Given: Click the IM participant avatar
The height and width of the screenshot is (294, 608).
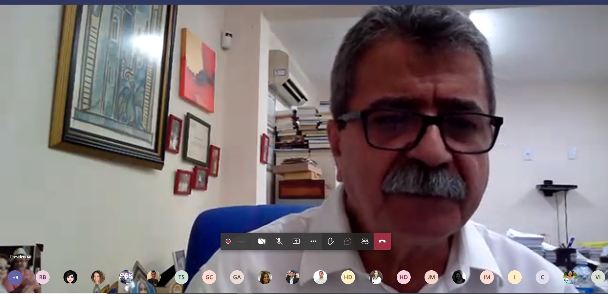Looking at the screenshot, I should click(487, 277).
